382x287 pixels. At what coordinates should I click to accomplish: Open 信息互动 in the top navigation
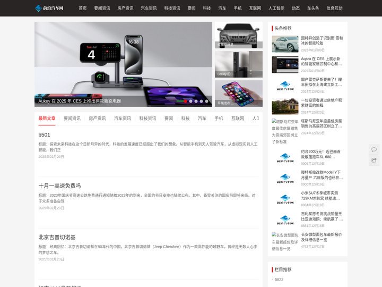(x=334, y=8)
